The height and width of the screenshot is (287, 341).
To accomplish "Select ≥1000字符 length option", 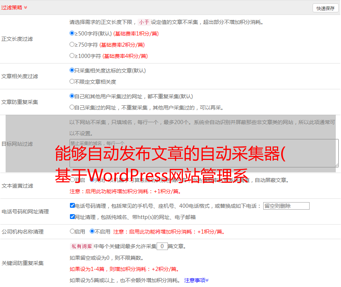I will click(x=72, y=56).
